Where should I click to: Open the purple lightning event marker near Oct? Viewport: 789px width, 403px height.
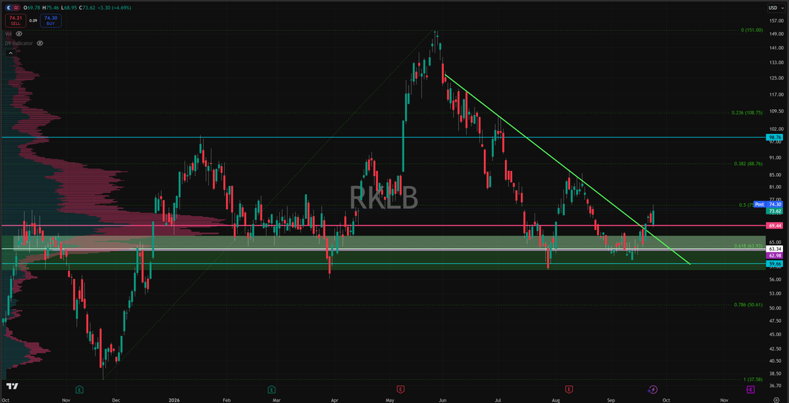click(653, 389)
